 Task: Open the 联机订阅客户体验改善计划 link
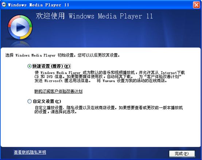pos(58,91)
